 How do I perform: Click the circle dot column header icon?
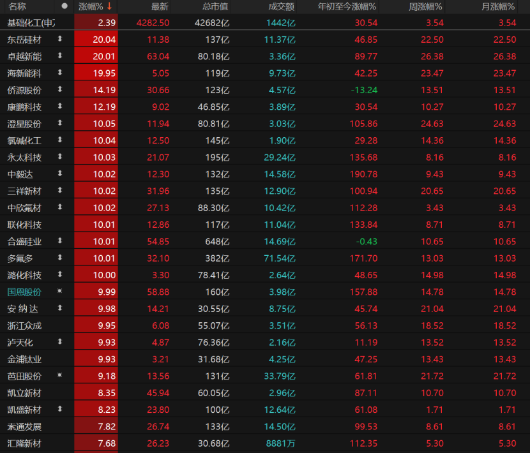[x=64, y=6]
